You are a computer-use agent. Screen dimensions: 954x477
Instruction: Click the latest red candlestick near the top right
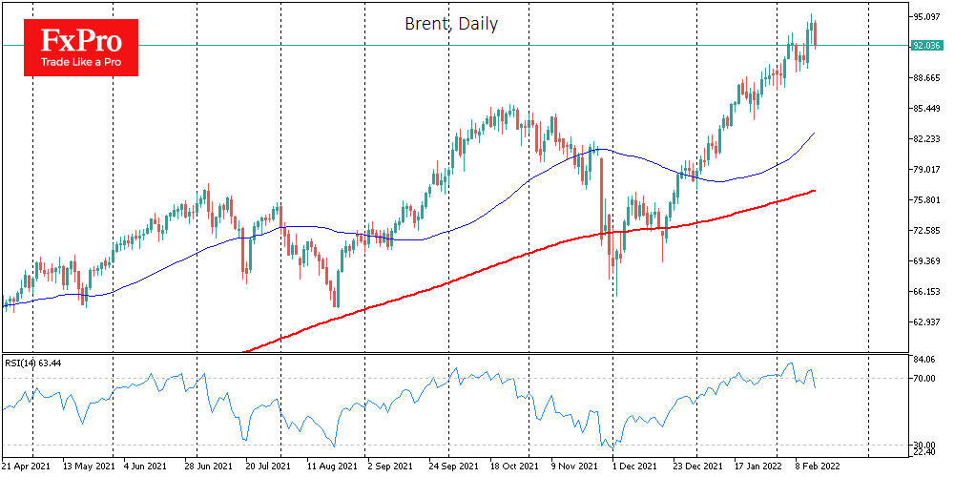click(815, 34)
